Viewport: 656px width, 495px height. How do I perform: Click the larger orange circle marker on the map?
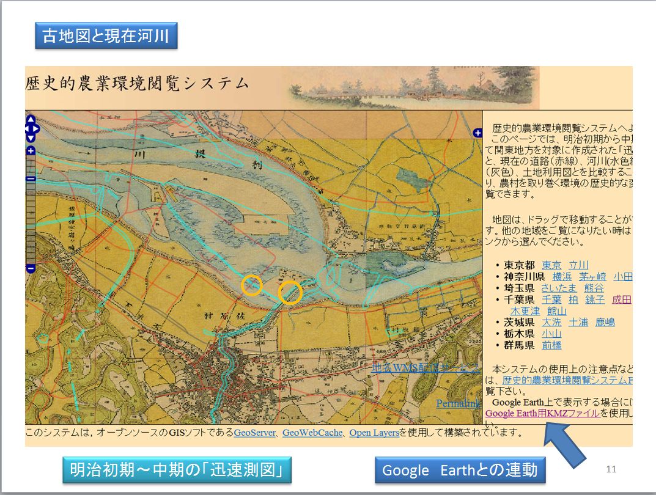tap(290, 292)
